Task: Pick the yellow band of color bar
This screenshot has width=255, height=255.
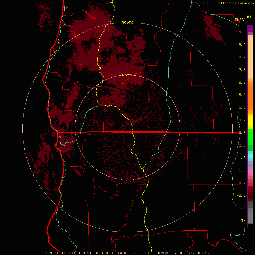Action: pyautogui.click(x=250, y=121)
